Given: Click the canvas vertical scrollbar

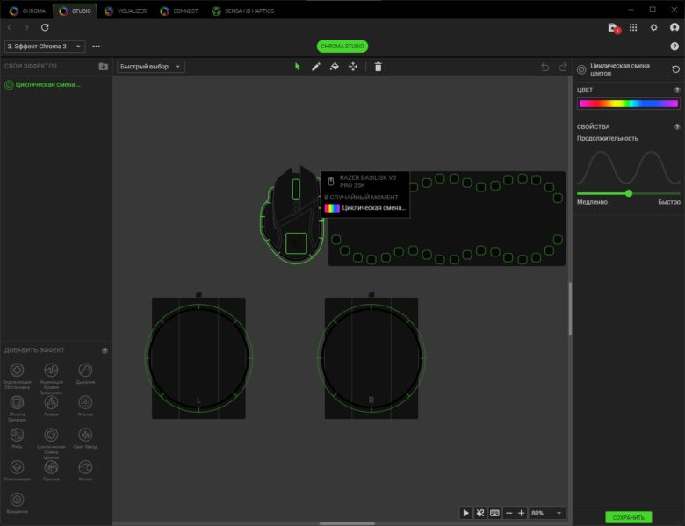Looking at the screenshot, I should pyautogui.click(x=570, y=308).
